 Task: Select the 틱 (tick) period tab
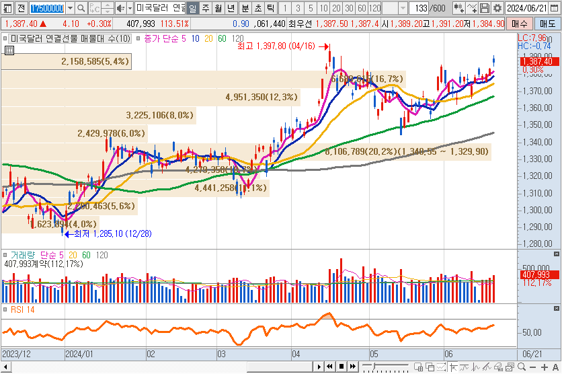pos(270,8)
